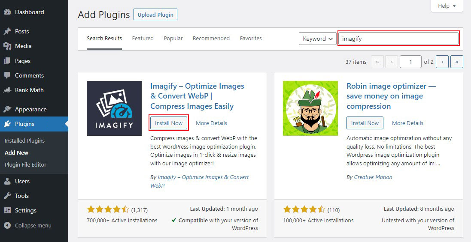Open Posts menu item

pos(34,31)
